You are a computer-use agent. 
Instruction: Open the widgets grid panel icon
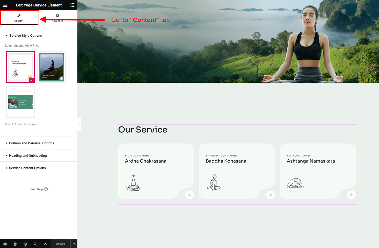tap(72, 5)
